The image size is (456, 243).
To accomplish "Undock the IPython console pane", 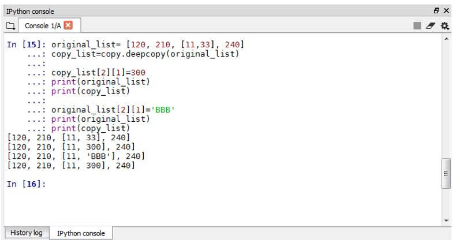I will (436, 11).
